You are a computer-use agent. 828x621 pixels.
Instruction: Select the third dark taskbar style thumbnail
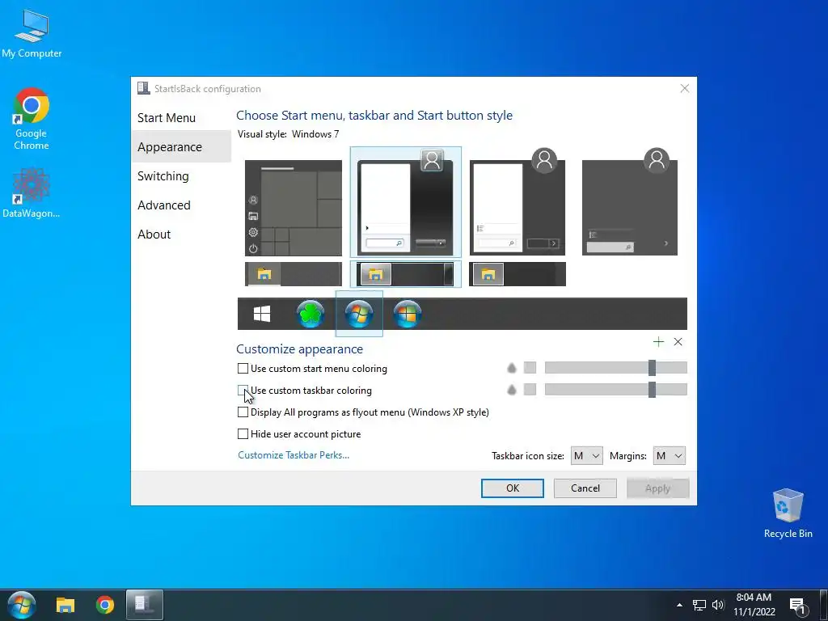click(517, 274)
